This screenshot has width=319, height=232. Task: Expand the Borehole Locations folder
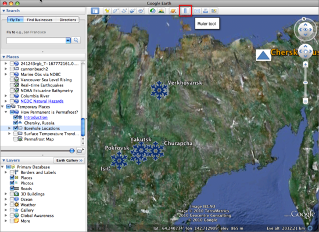pyautogui.click(x=9, y=128)
